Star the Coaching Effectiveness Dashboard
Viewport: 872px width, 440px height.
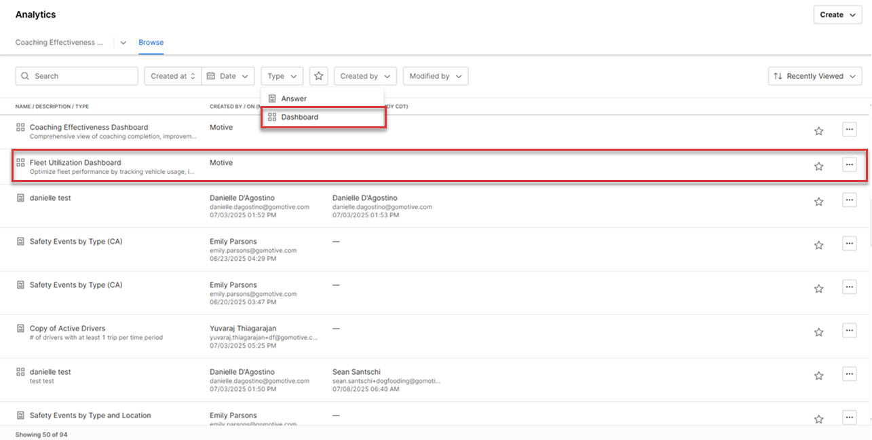818,130
